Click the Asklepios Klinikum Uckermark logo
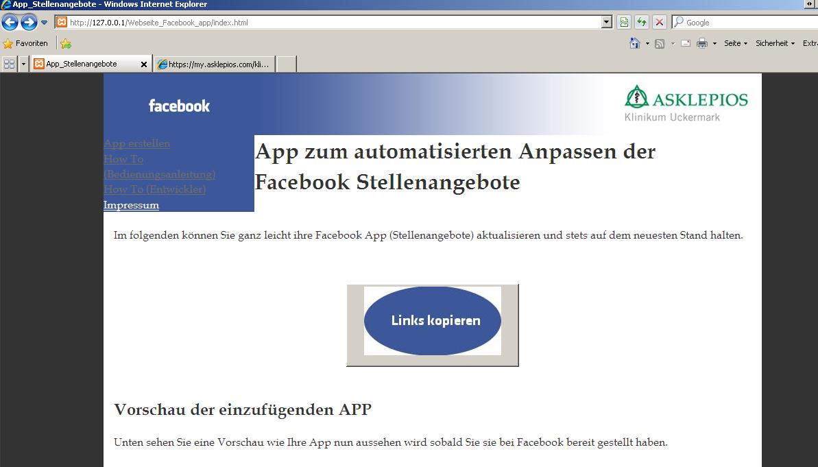 [686, 104]
